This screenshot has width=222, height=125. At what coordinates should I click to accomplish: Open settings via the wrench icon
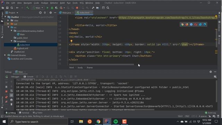(93, 8)
